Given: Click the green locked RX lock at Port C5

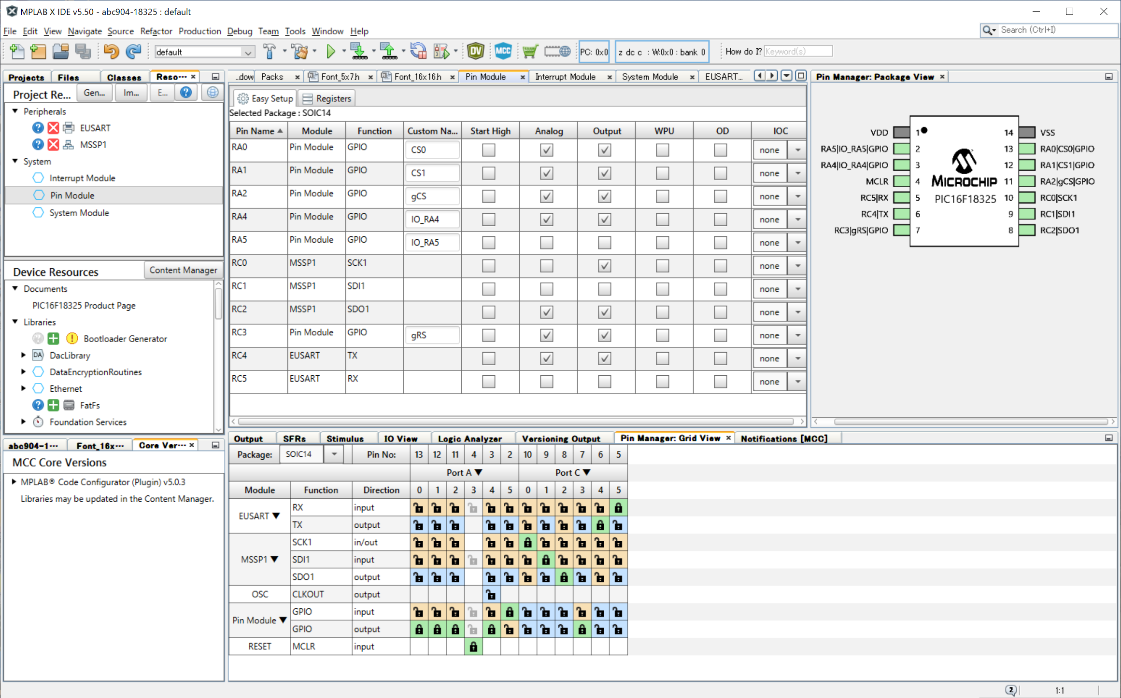Looking at the screenshot, I should click(x=618, y=507).
